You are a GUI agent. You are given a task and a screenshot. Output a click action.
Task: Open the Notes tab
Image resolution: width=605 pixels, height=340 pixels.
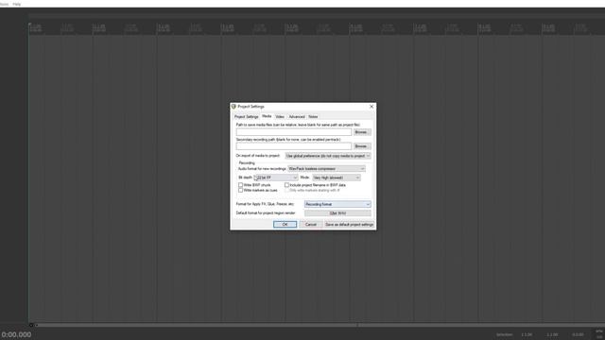point(313,117)
